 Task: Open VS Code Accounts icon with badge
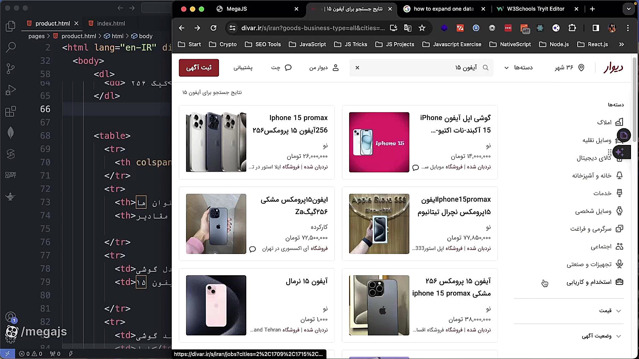point(11,317)
